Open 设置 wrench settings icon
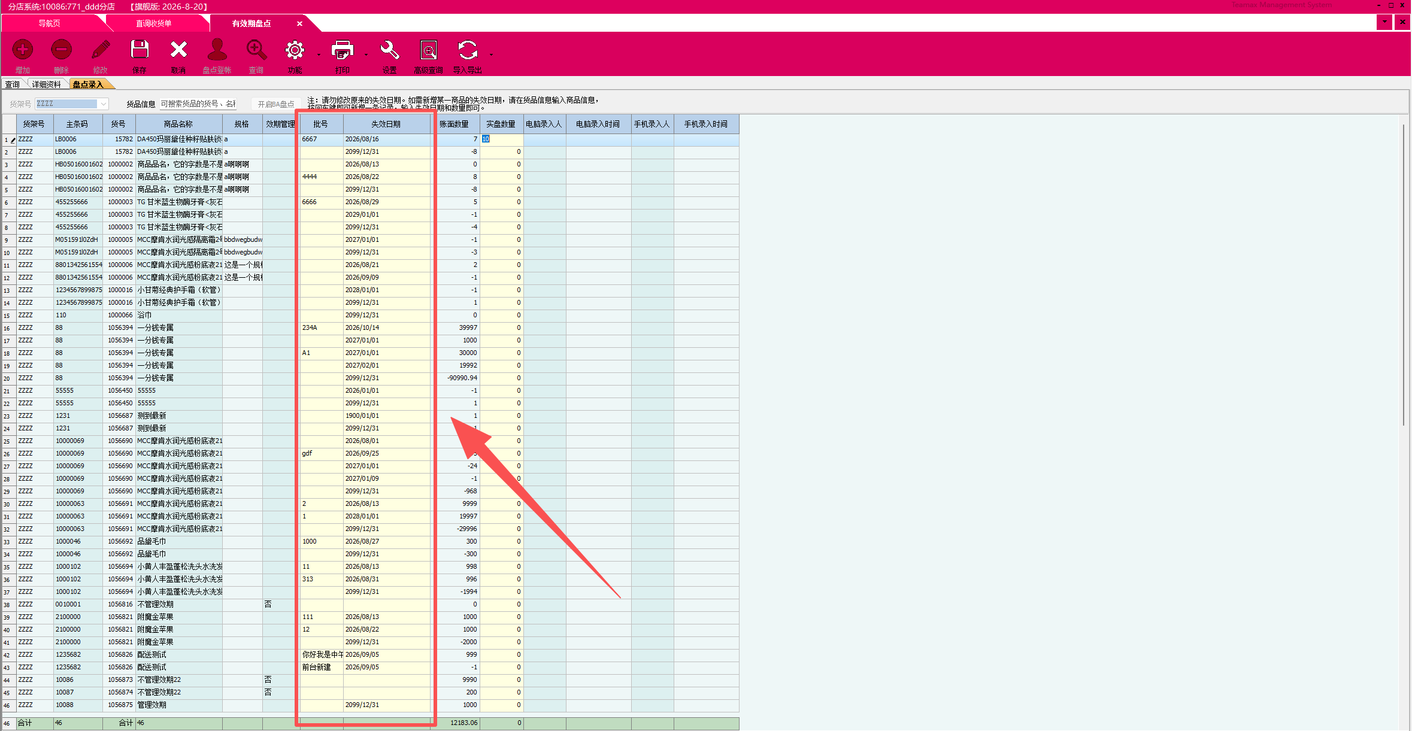1412x731 pixels. coord(389,50)
